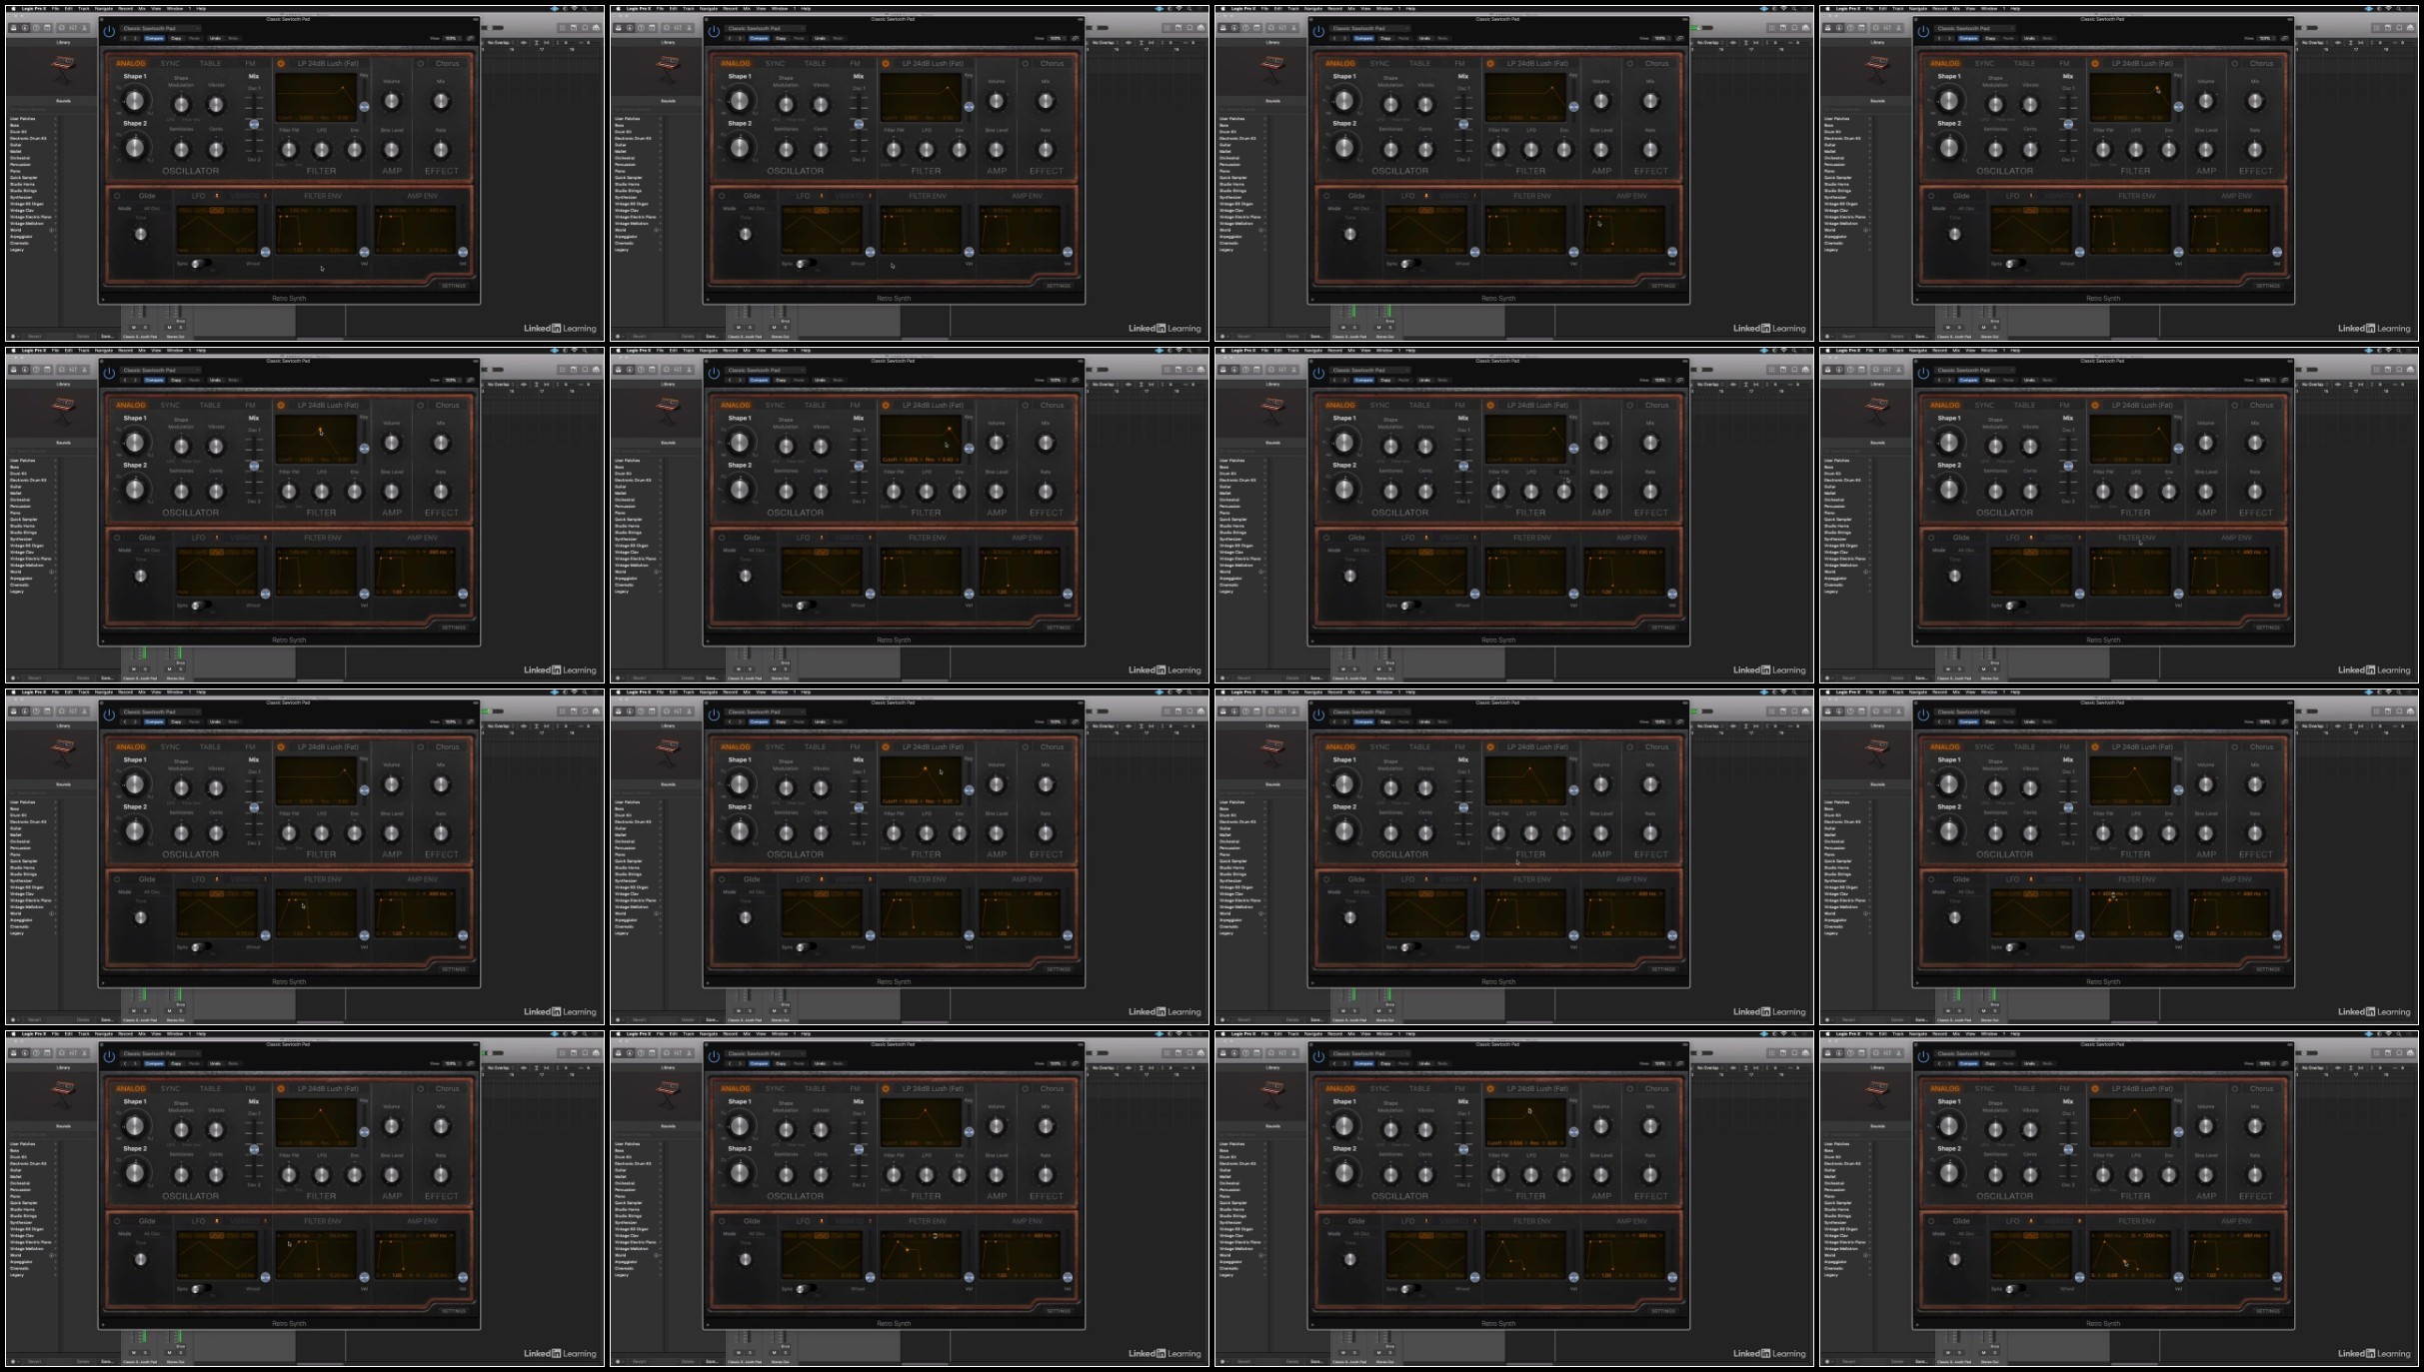Click the filter Env amount knob in bottom-left frame
2424x1372 pixels.
(x=355, y=1175)
